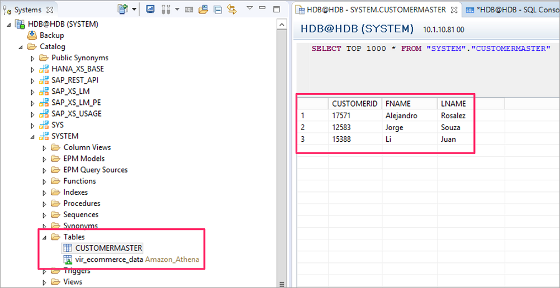Select the HDB@HDB (SYSTEM) system icon
This screenshot has width=560, height=288.
click(x=20, y=24)
